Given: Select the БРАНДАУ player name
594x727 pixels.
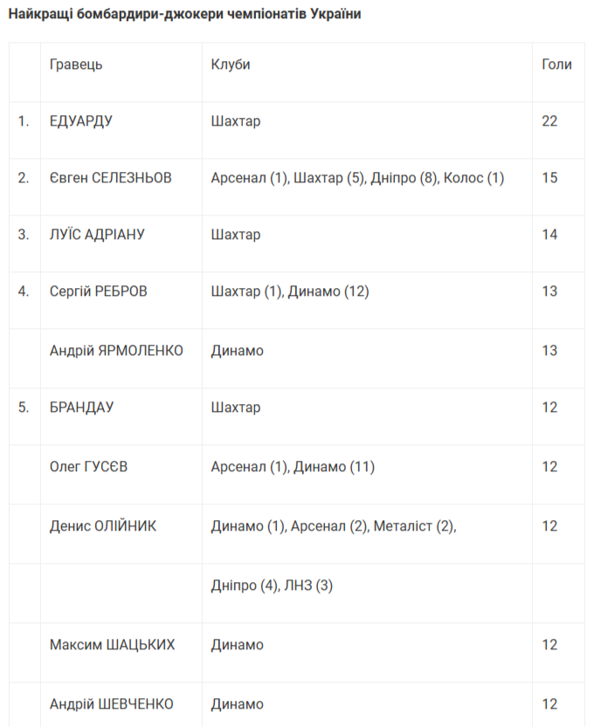Looking at the screenshot, I should click(x=82, y=408).
